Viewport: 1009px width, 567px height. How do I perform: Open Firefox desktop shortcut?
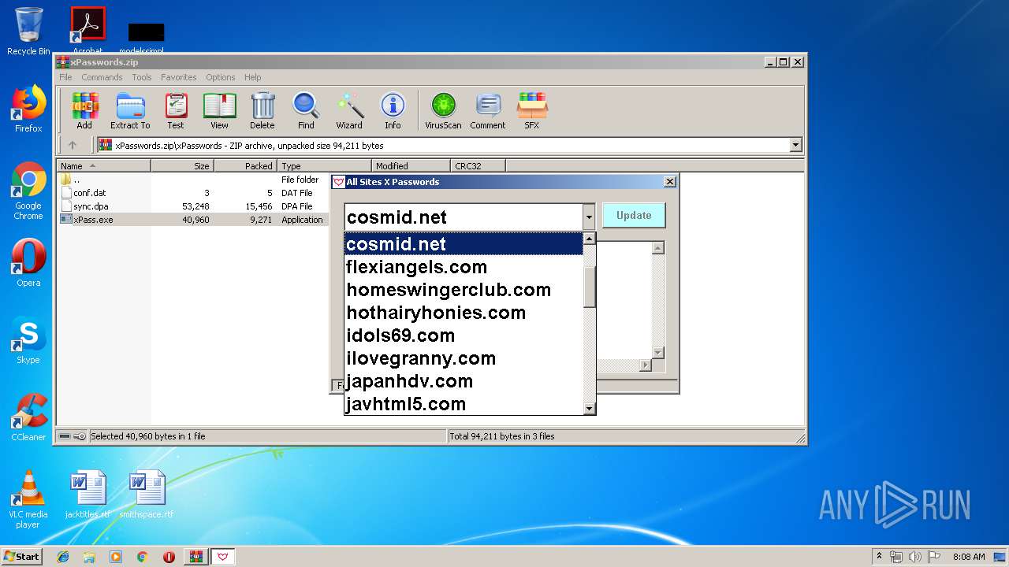click(28, 109)
